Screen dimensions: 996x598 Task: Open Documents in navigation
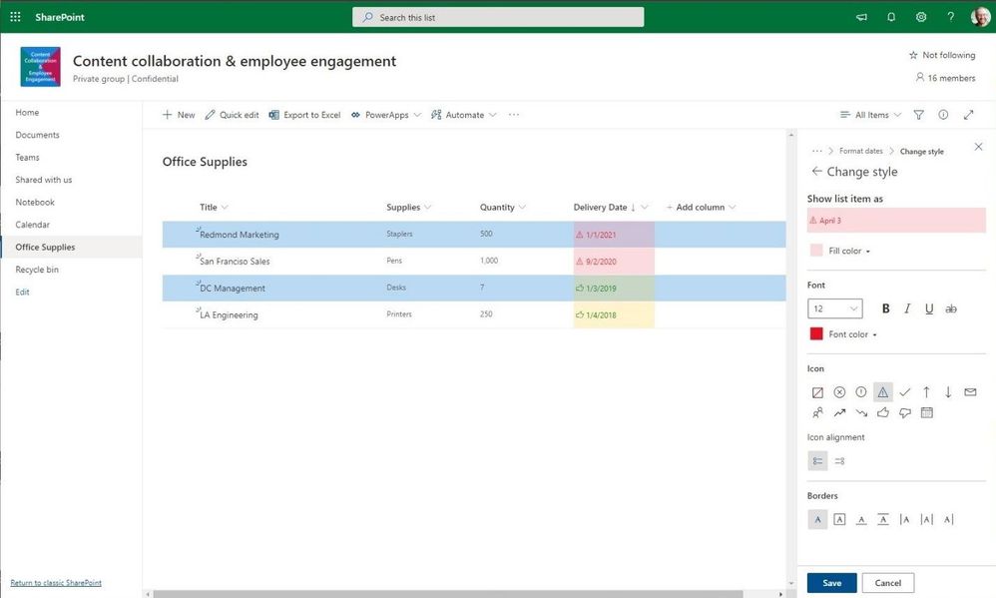point(38,135)
